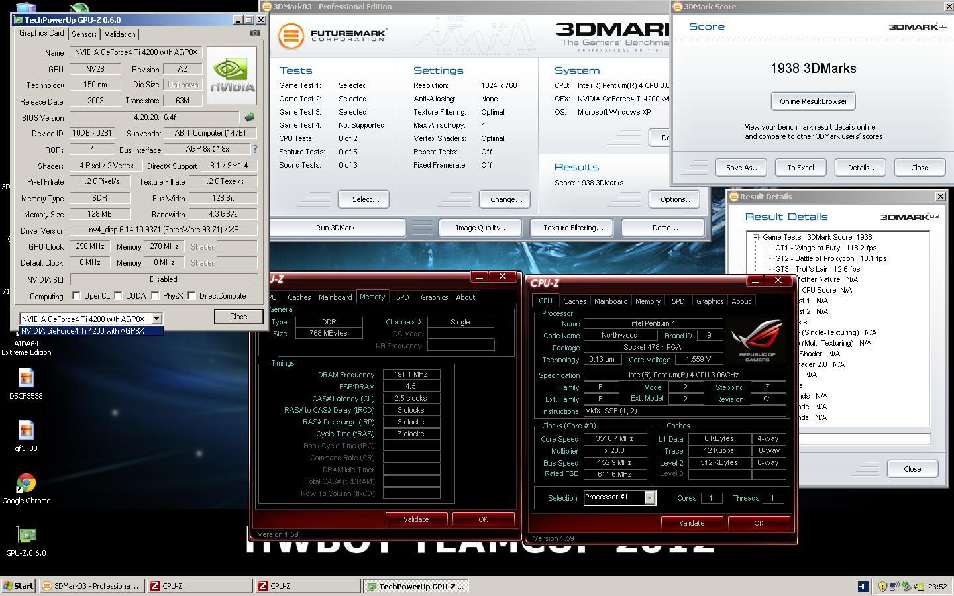Click the Futuremark orange logo
Viewport: 954px width, 596px height.
point(291,35)
